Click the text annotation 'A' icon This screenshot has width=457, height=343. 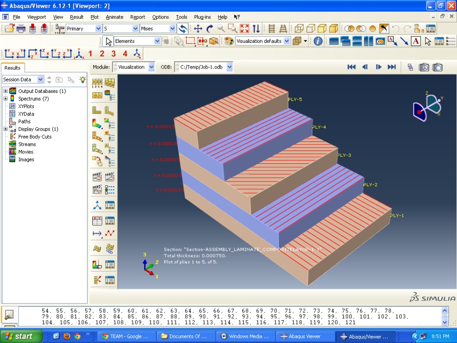pos(416,41)
